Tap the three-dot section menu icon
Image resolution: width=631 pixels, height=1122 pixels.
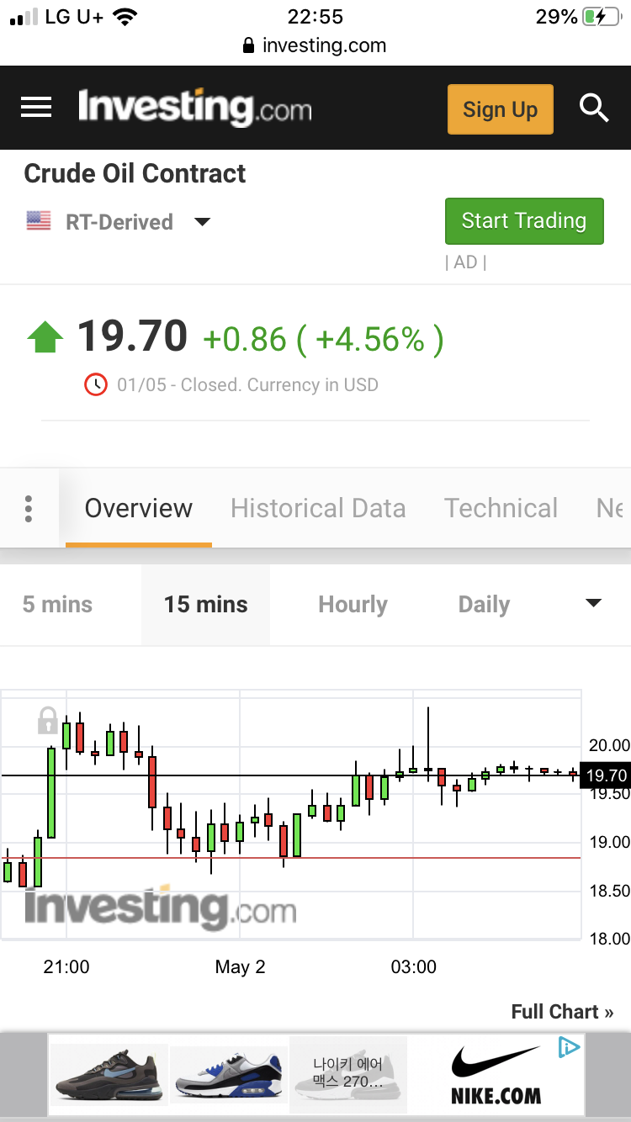pos(29,508)
